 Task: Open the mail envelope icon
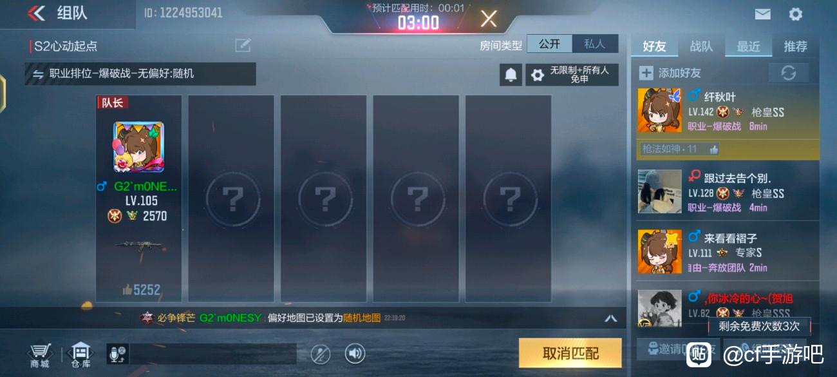(x=762, y=14)
